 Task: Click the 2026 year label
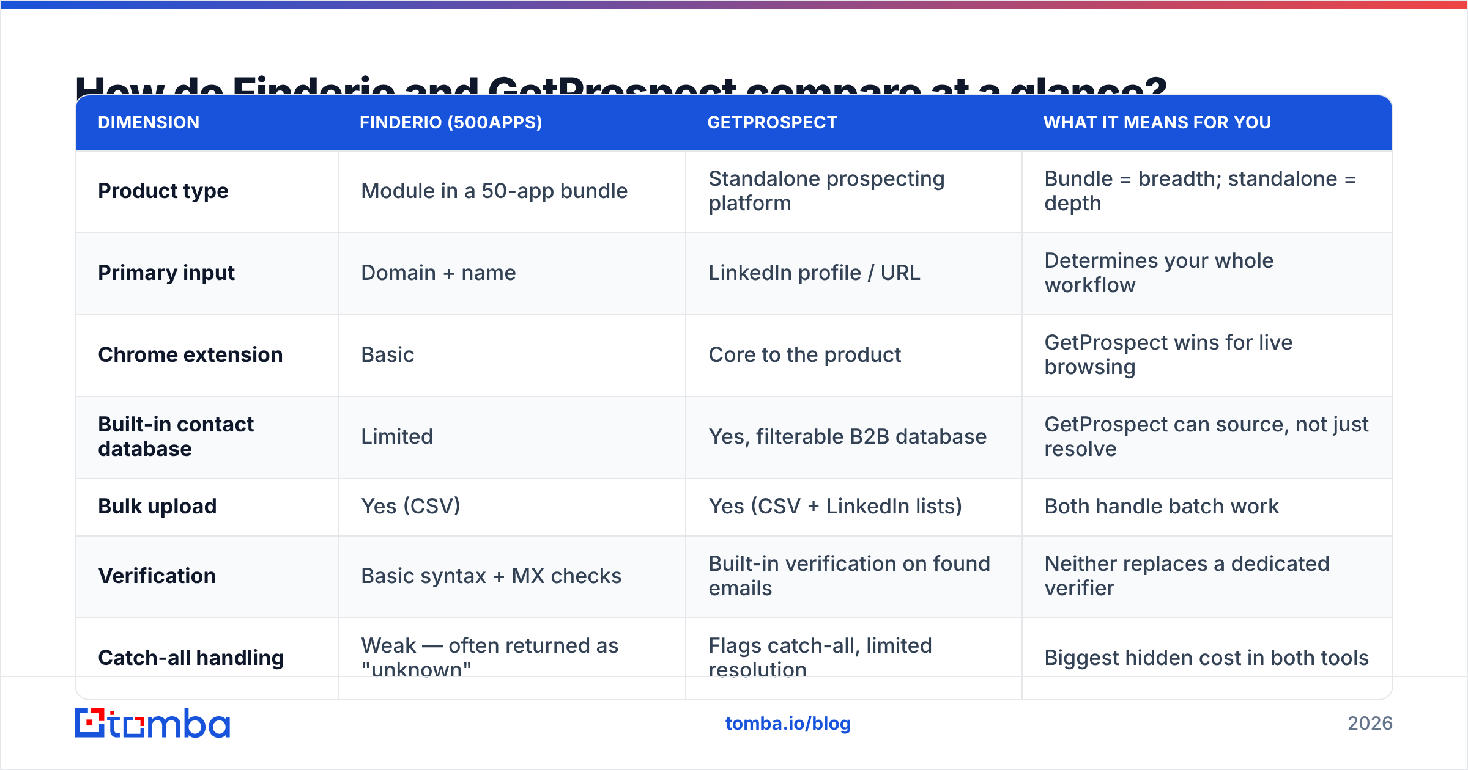tap(1370, 724)
